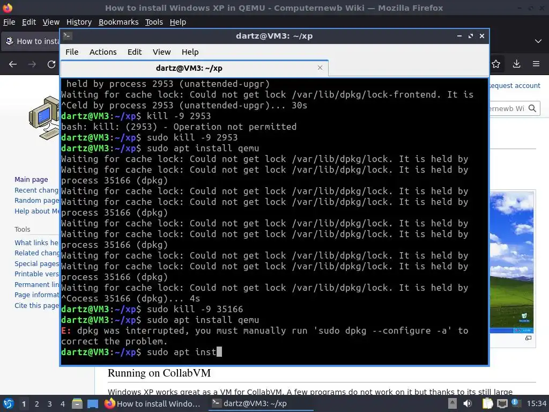This screenshot has height=412, width=549.
Task: Open the update notifier tray icon
Action: pos(515,403)
